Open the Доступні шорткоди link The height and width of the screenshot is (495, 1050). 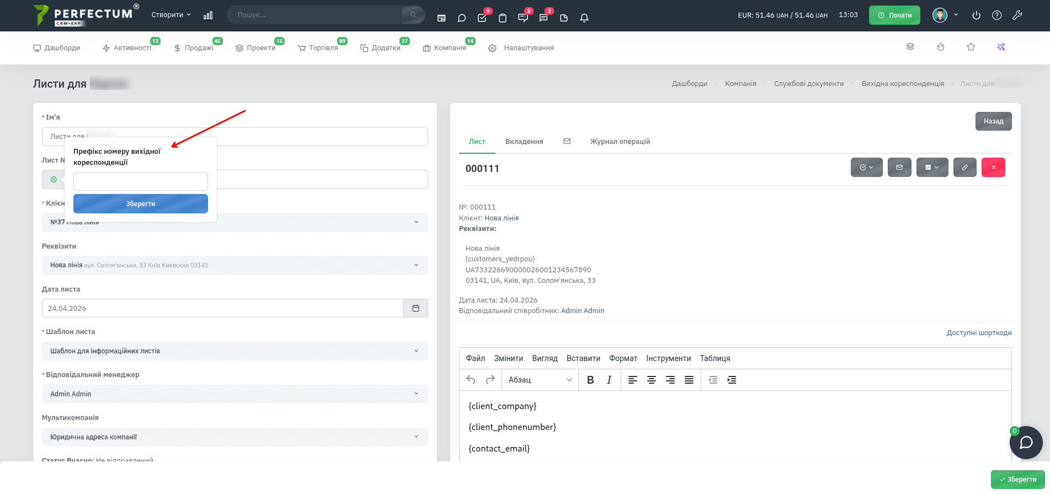[x=979, y=333]
